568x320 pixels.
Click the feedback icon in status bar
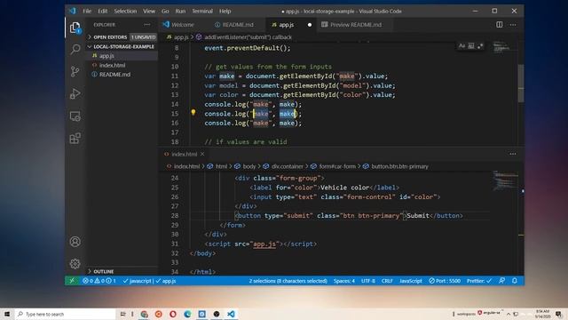click(501, 281)
